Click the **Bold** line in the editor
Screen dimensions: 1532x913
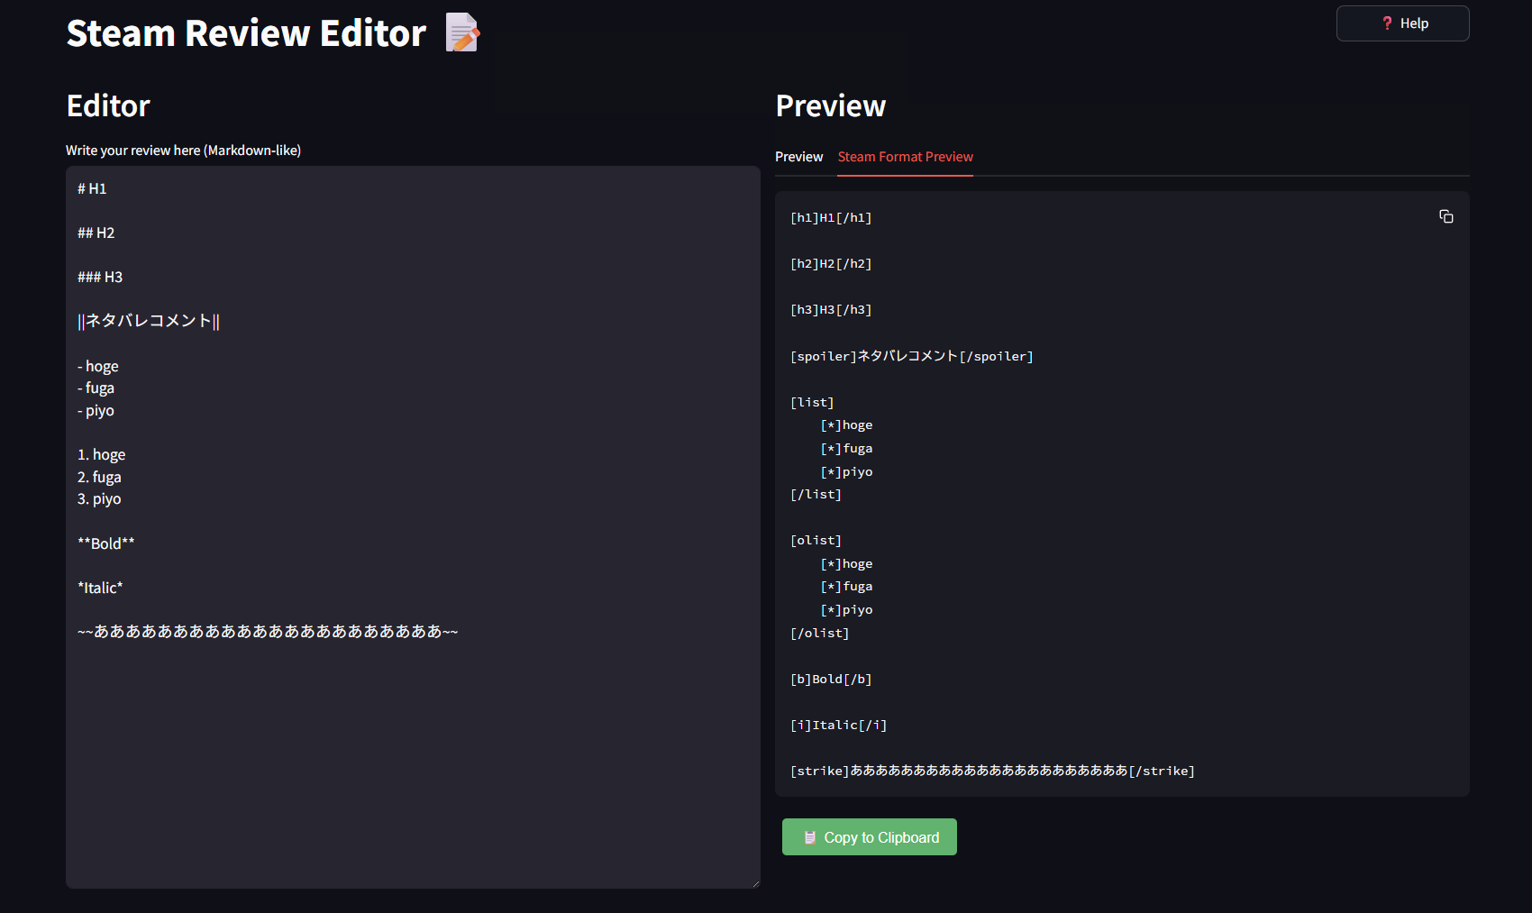point(106,543)
